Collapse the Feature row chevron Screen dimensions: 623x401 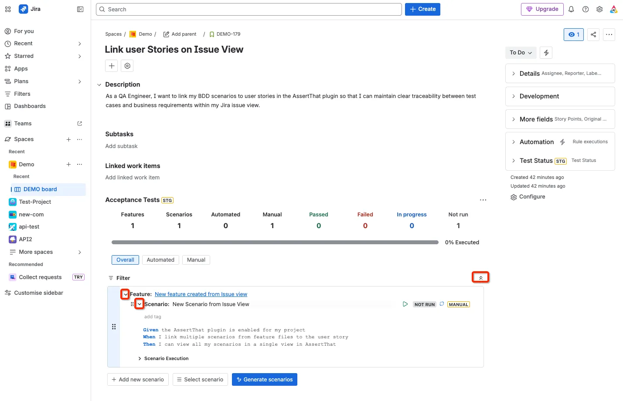click(125, 294)
